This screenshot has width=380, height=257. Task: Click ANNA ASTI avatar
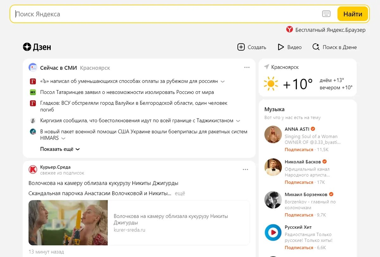tap(273, 134)
